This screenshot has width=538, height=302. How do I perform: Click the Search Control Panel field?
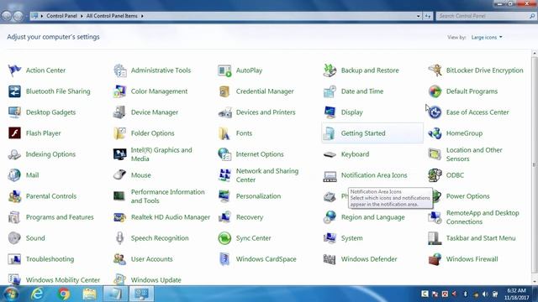(486, 16)
